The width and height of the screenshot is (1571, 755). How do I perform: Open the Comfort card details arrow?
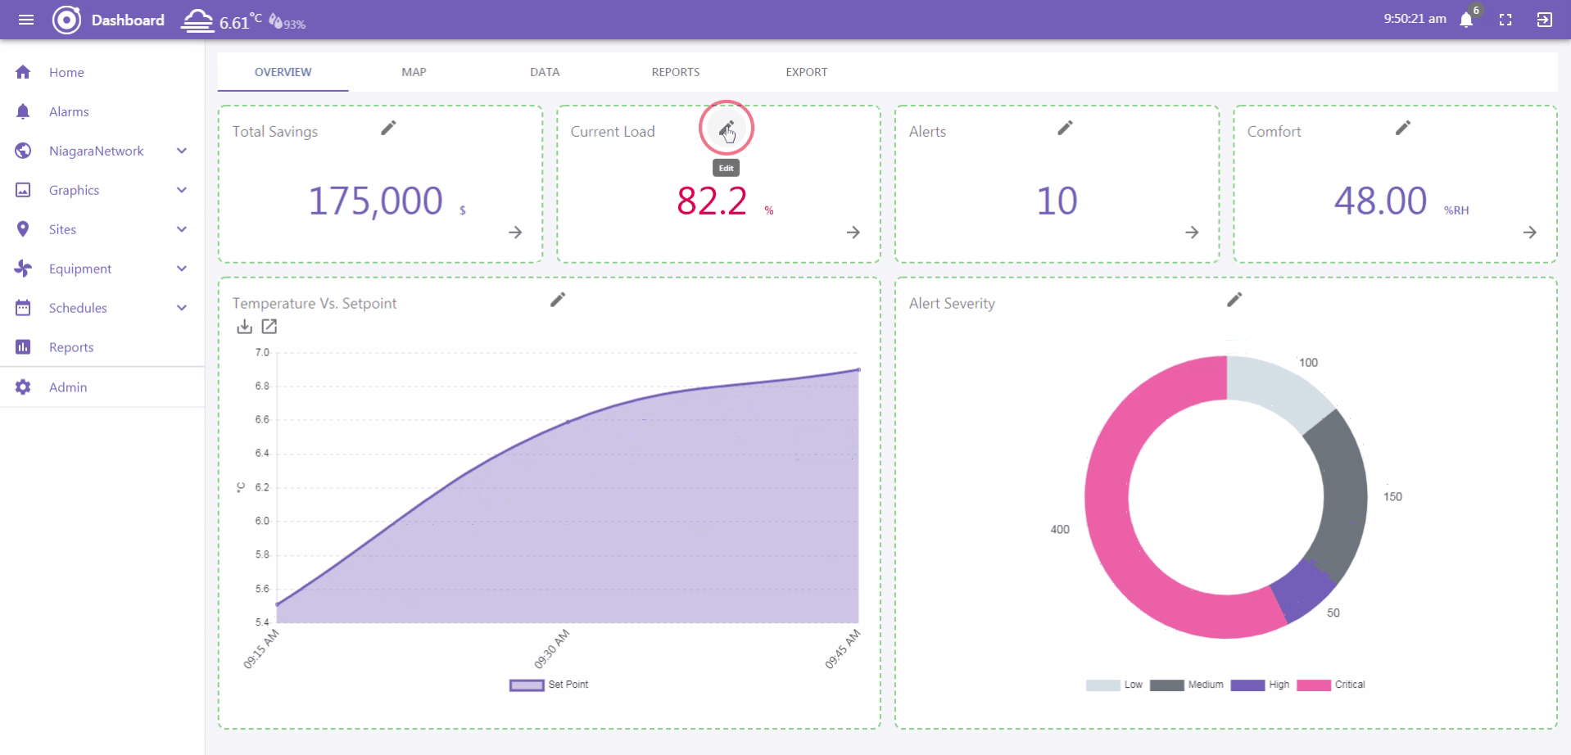(1529, 233)
